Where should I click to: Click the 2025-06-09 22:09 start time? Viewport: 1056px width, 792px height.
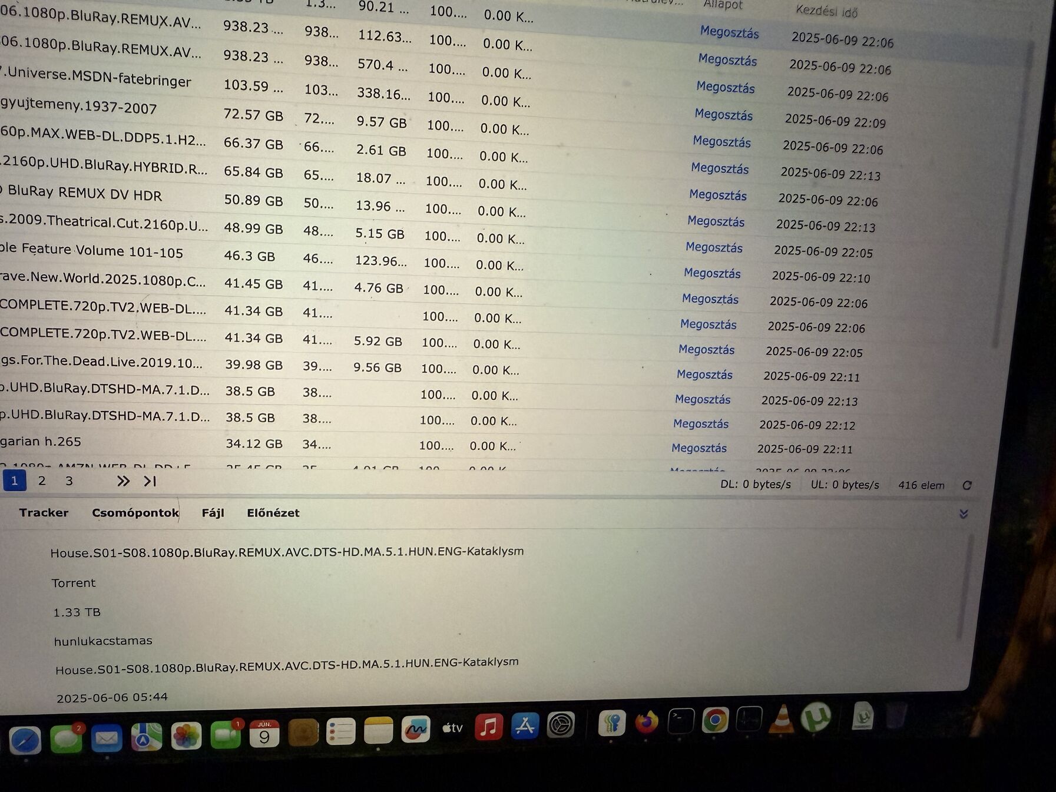click(x=835, y=121)
